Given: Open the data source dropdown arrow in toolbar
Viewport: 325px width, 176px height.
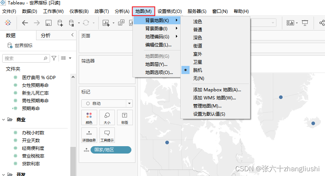Looking at the screenshot, I should pyautogui.click(x=79, y=23).
